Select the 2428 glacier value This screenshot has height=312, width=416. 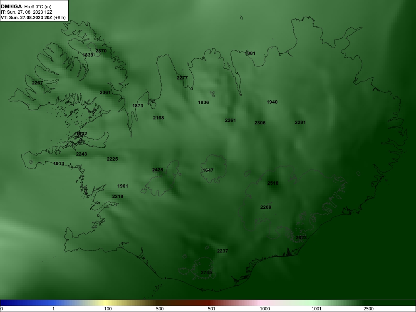pos(158,170)
